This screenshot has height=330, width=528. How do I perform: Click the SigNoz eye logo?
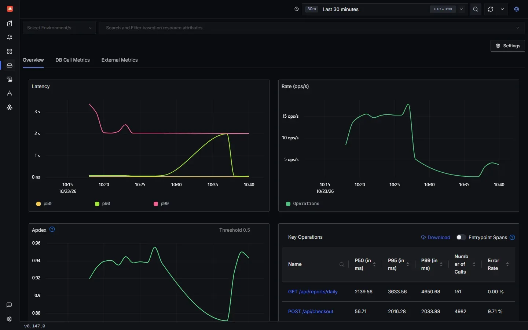click(10, 9)
